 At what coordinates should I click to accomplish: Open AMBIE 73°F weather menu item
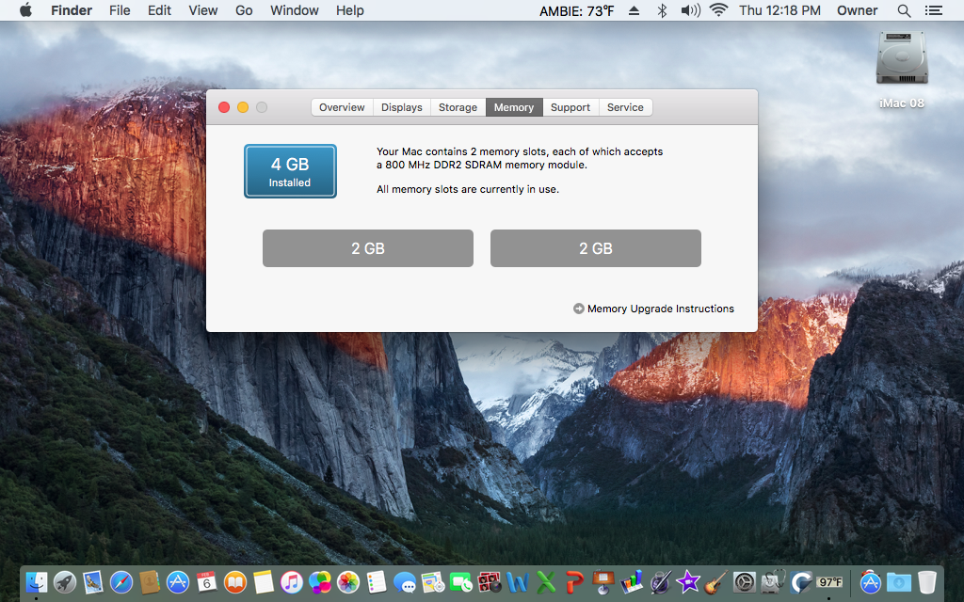(577, 10)
